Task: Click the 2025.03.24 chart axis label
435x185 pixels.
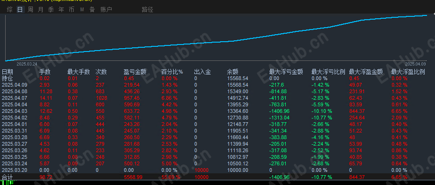Action: click(27, 64)
